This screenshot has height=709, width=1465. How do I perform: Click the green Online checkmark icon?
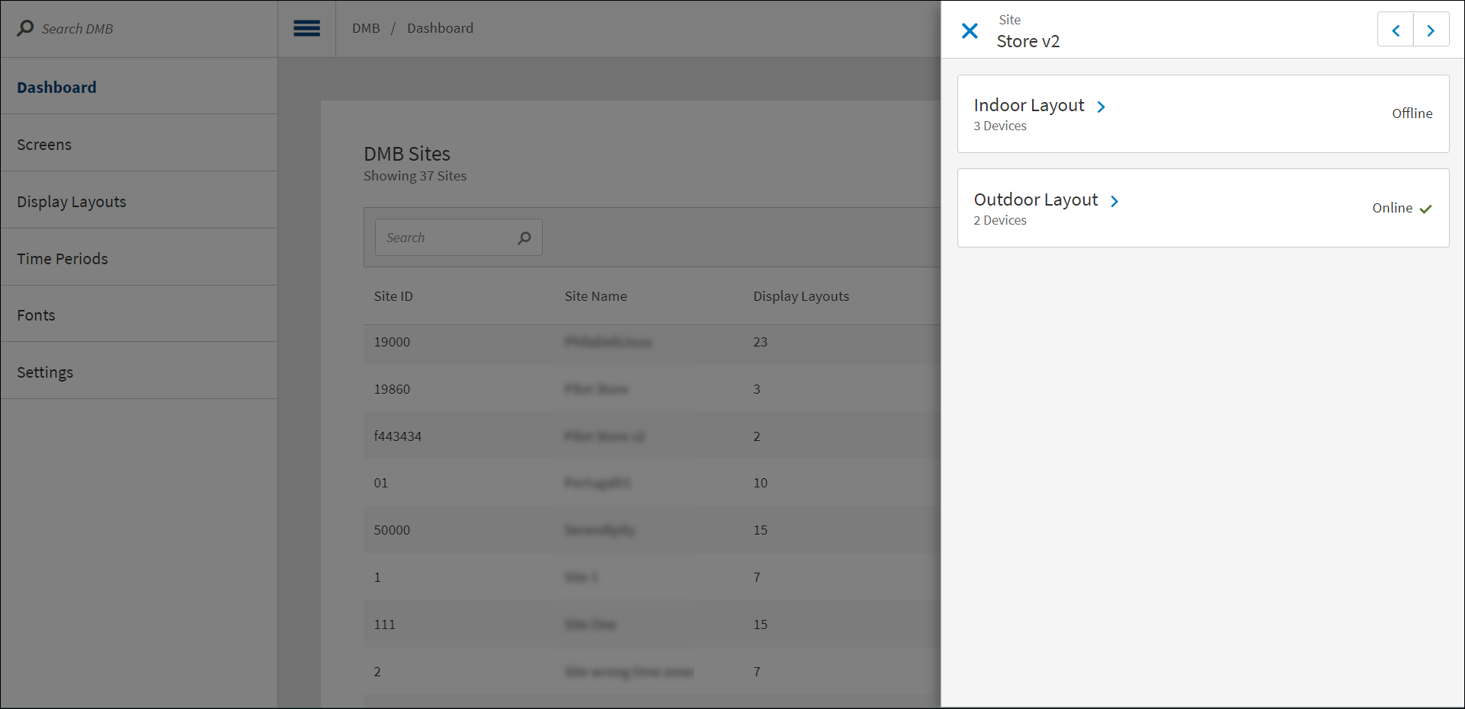[x=1425, y=209]
